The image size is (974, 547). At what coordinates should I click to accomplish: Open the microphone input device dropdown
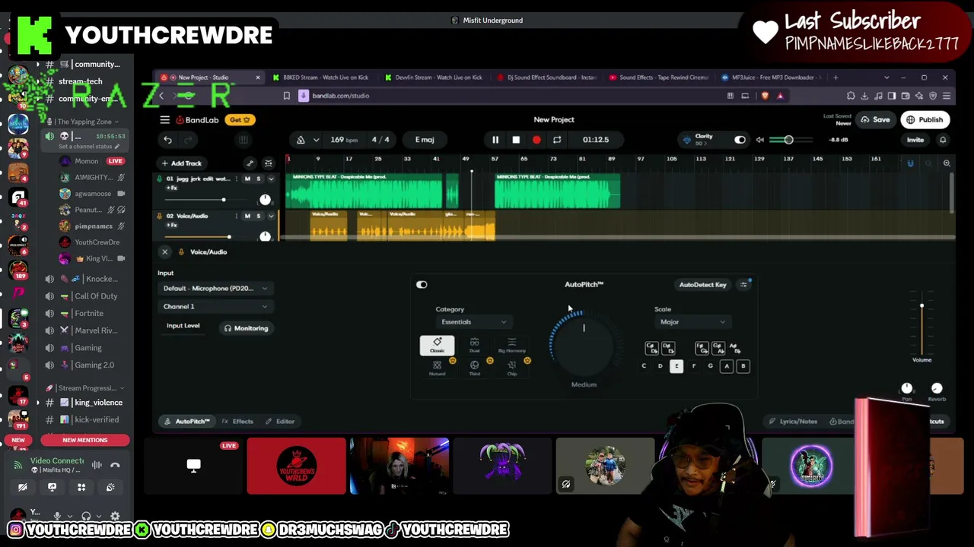point(215,289)
